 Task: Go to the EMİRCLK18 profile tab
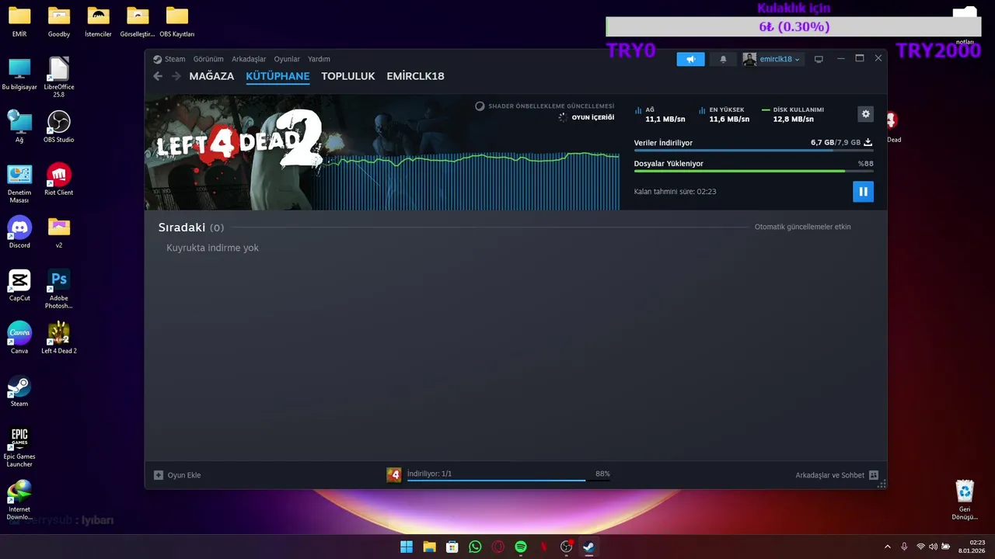pyautogui.click(x=415, y=76)
